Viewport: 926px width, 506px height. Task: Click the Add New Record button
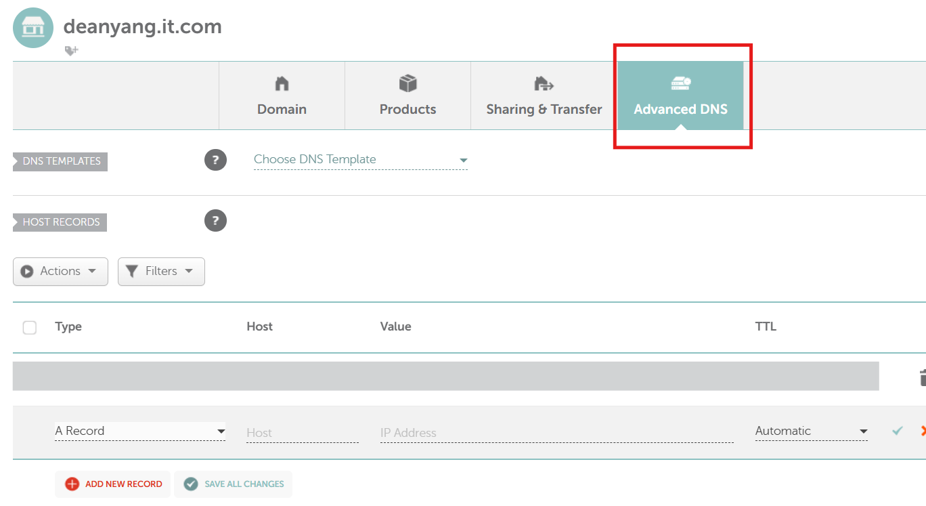(113, 484)
